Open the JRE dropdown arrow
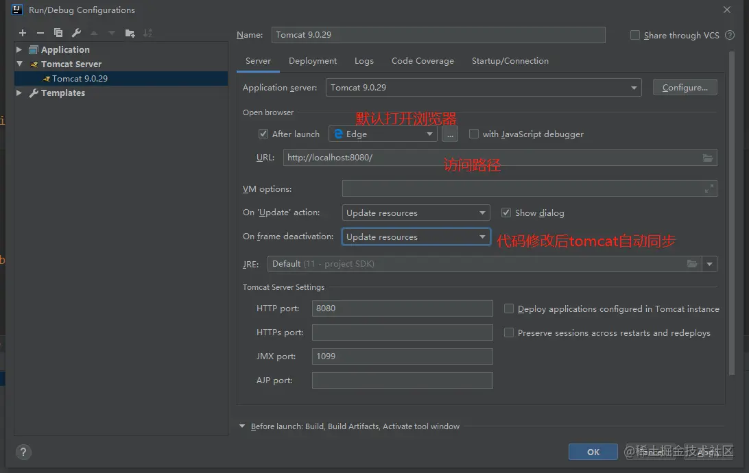The height and width of the screenshot is (473, 749). [x=709, y=264]
